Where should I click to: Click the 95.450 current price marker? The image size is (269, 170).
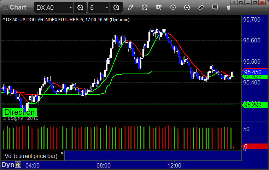(255, 72)
